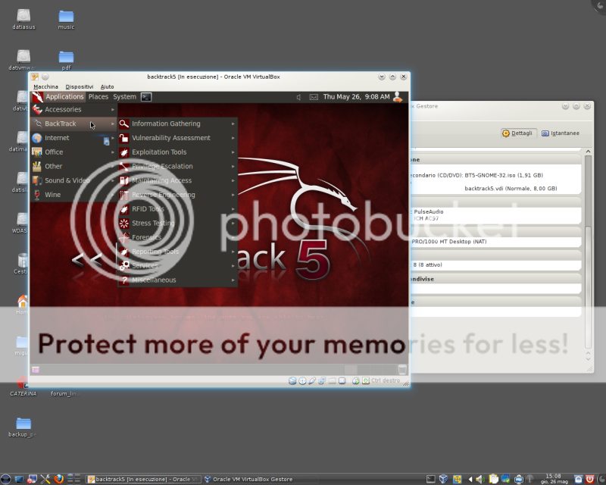Image resolution: width=606 pixels, height=485 pixels.
Task: Open the music folder on desktop
Action: (x=66, y=20)
